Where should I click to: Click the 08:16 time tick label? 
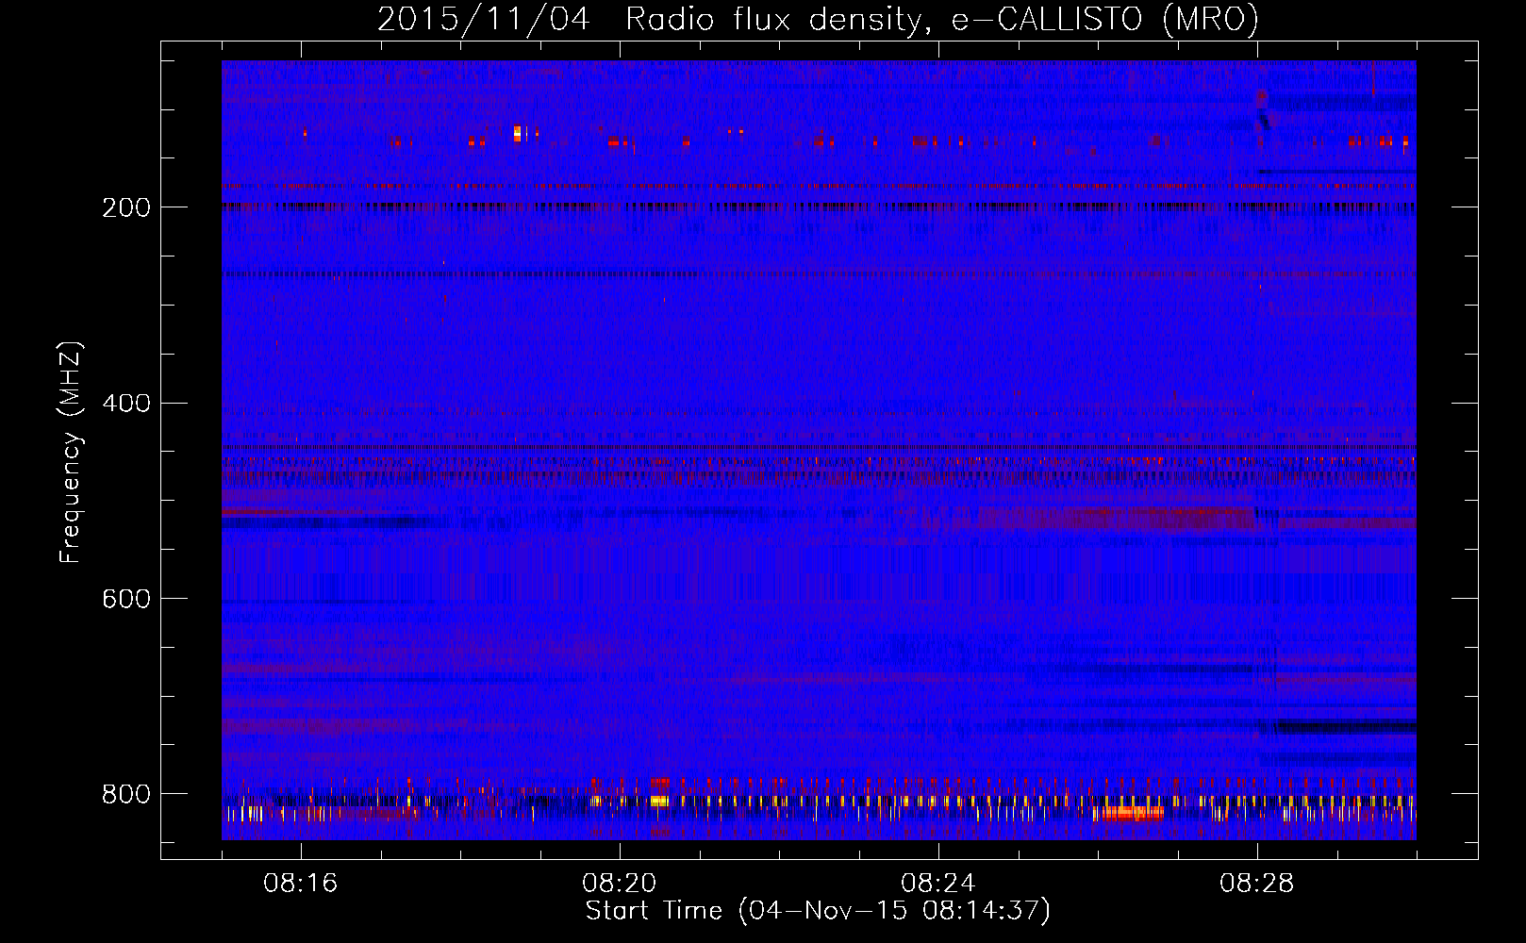301,884
